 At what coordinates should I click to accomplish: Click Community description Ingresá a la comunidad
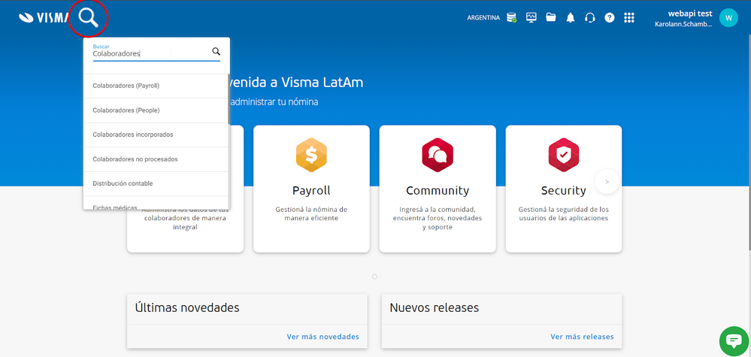pos(438,218)
